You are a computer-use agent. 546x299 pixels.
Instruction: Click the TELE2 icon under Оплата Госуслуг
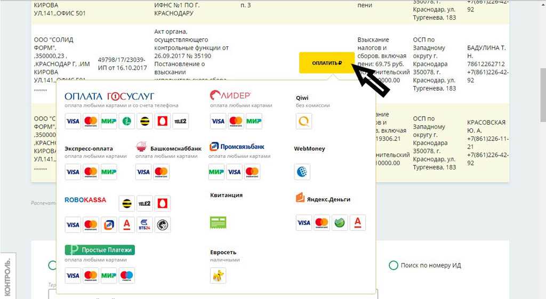pos(180,122)
